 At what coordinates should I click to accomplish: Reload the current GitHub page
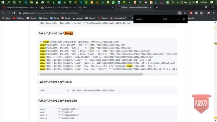coord(14,13)
